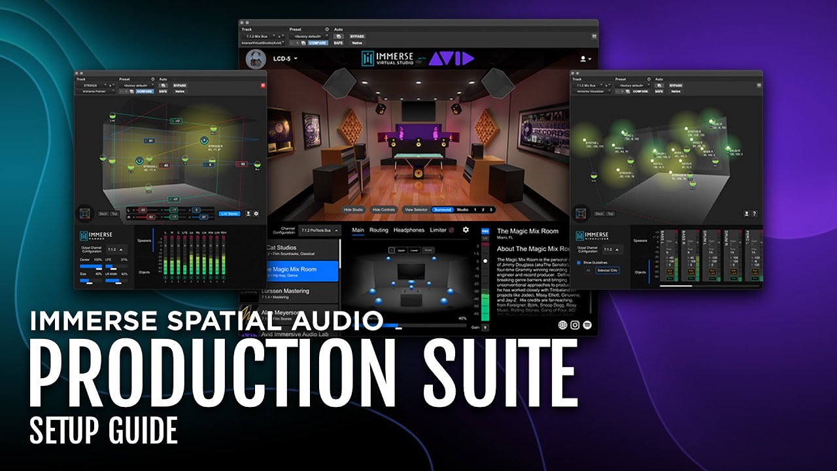Open the Spotify icon
Viewport: 837px width, 471px height.
(x=587, y=325)
